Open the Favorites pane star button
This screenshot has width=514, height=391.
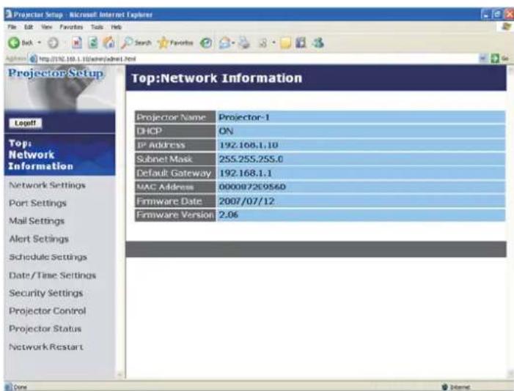click(x=176, y=43)
